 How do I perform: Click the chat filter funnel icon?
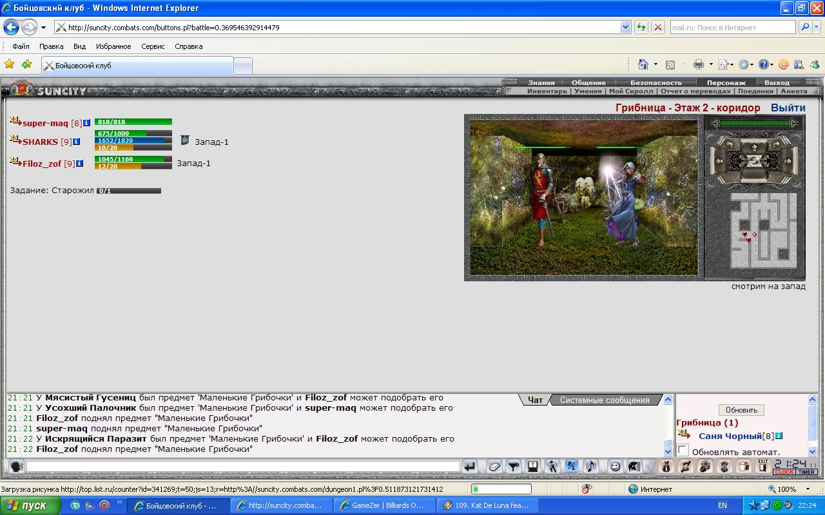coord(514,466)
